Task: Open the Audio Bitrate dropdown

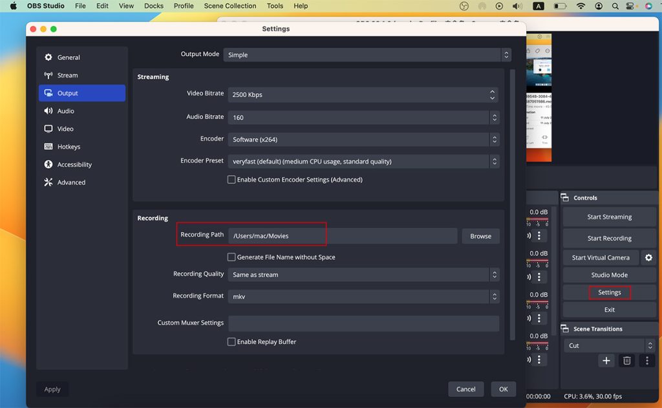Action: click(x=363, y=118)
